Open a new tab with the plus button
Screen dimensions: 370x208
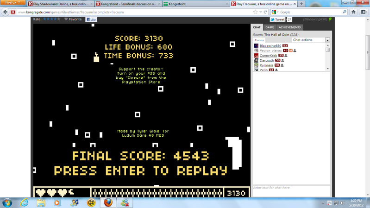pos(301,4)
